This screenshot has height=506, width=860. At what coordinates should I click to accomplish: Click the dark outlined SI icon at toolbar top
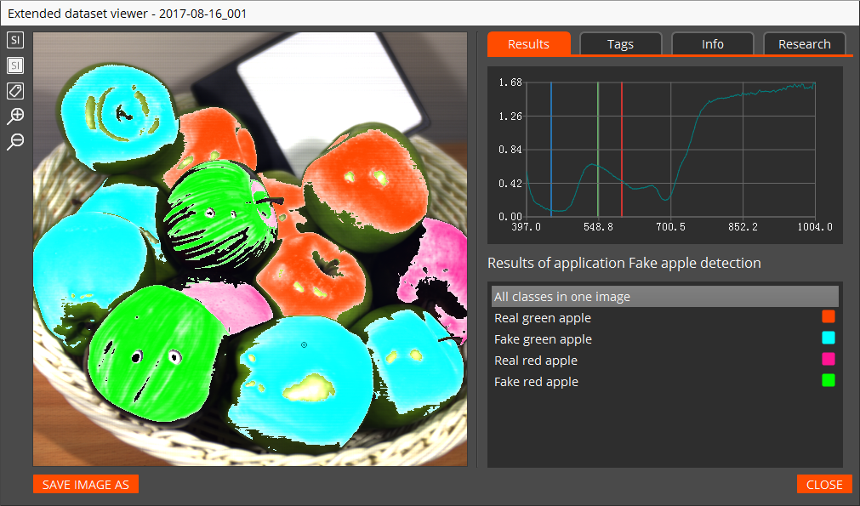tap(15, 40)
